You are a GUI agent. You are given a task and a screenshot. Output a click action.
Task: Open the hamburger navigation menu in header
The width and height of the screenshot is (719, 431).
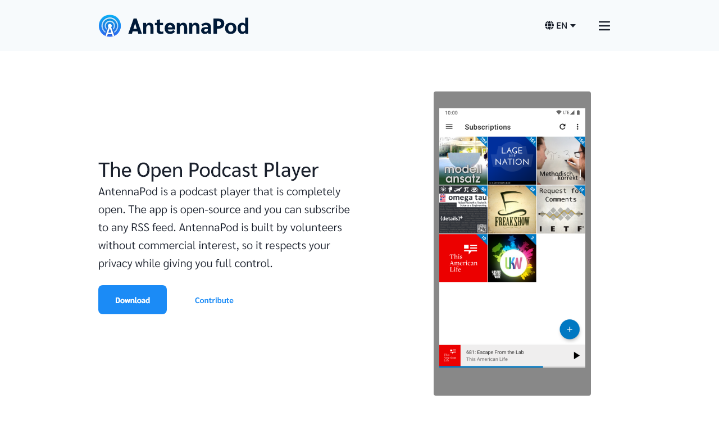click(x=604, y=26)
